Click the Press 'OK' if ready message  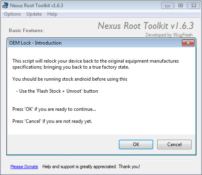[54, 109]
